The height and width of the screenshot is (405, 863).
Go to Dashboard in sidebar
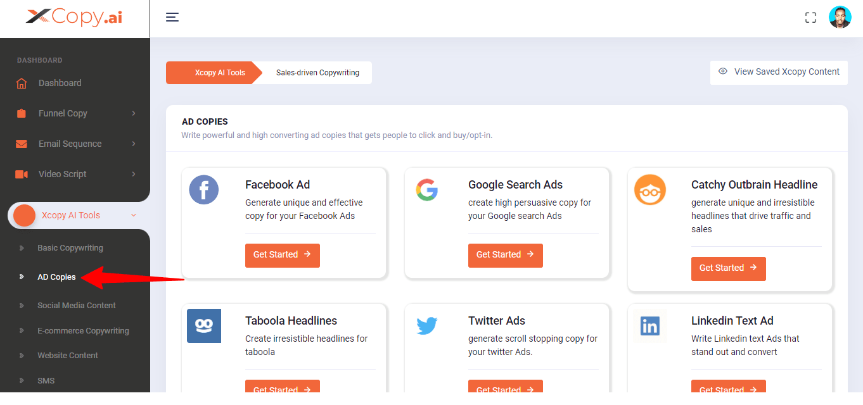(60, 83)
